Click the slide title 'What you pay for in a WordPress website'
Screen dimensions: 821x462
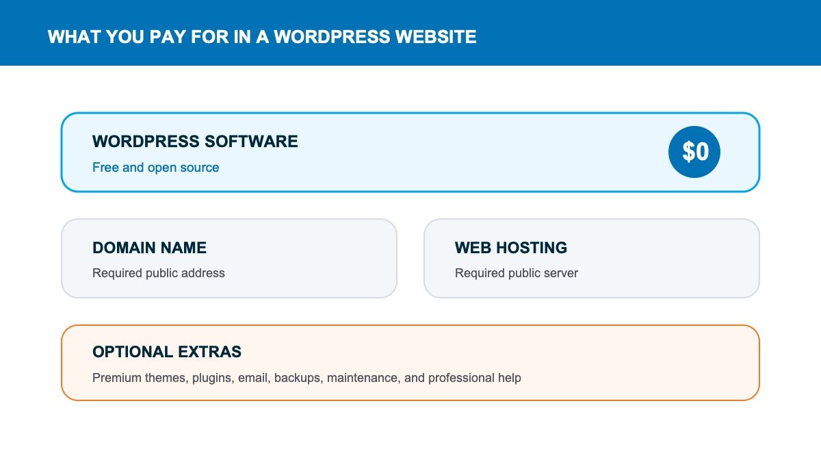tap(262, 37)
